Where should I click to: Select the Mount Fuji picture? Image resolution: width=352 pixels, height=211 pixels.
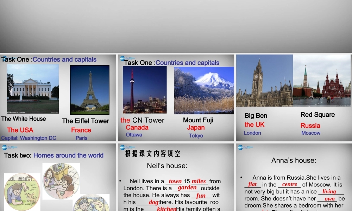pyautogui.click(x=204, y=90)
